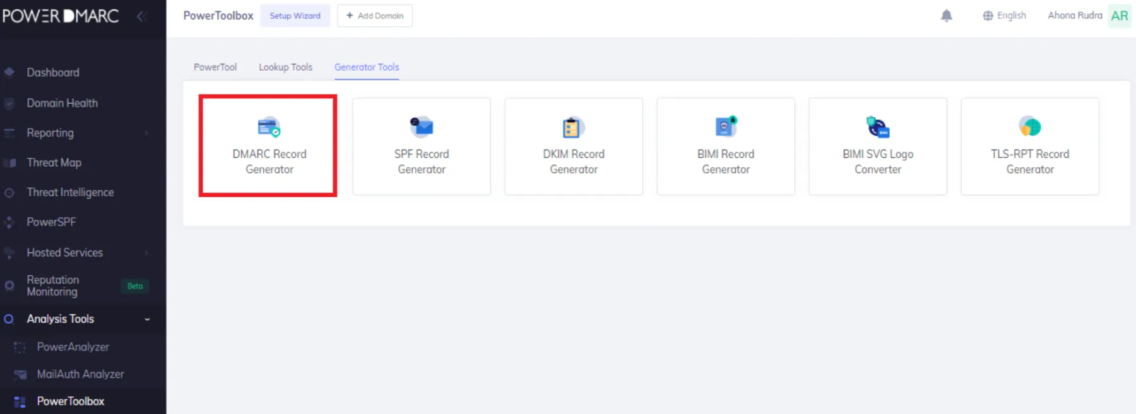Image resolution: width=1136 pixels, height=414 pixels.
Task: Open the DMARC Record Generator card
Action: [x=268, y=146]
